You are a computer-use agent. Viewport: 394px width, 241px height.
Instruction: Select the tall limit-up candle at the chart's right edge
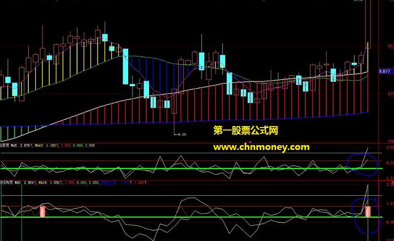[x=368, y=24]
